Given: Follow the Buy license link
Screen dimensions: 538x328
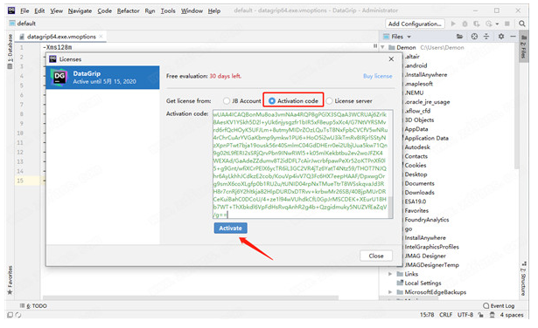Looking at the screenshot, I should (377, 76).
